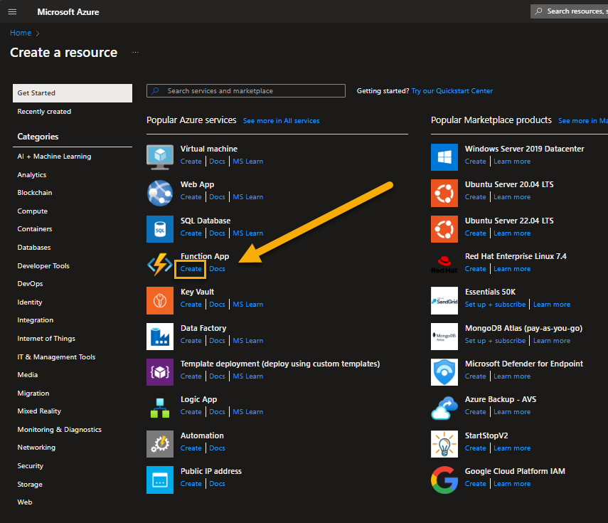Screen dimensions: 608x523
Task: Open Docs for Data Factory
Action: coord(217,341)
